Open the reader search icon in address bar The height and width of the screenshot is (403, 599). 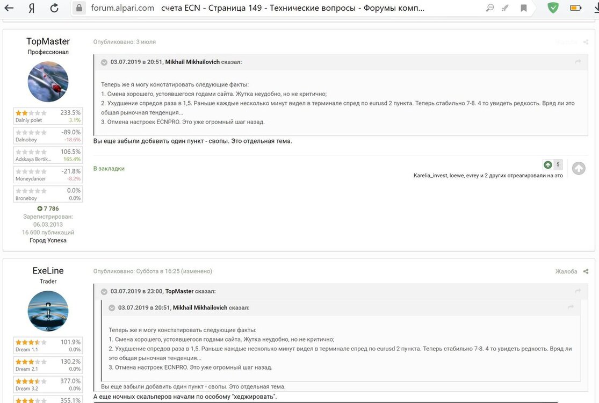489,8
